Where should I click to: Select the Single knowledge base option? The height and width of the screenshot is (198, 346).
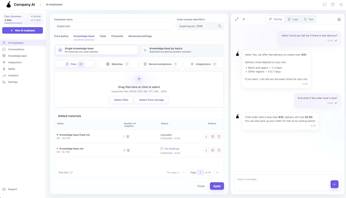(97, 50)
